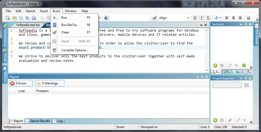Screen dimensions: 261x132
Task: Select Run from the Build menu
Action: [x=75, y=17]
